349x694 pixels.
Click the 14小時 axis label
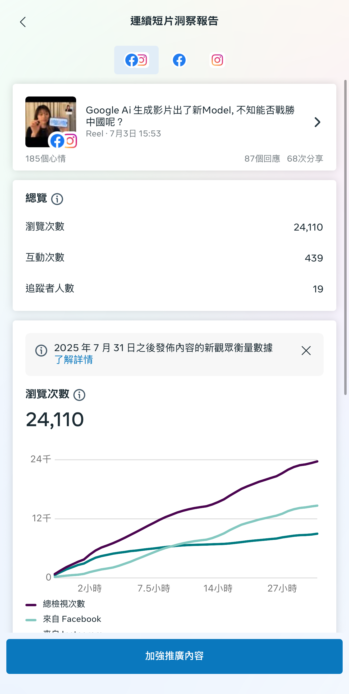pyautogui.click(x=218, y=589)
